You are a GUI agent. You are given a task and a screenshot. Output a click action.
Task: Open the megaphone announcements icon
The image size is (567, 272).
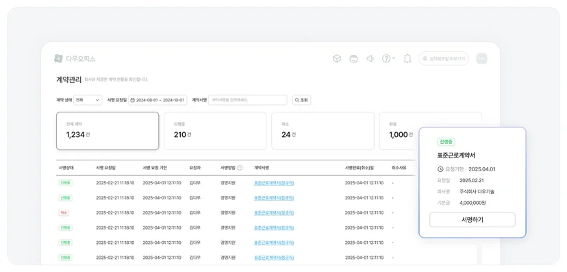tap(370, 59)
